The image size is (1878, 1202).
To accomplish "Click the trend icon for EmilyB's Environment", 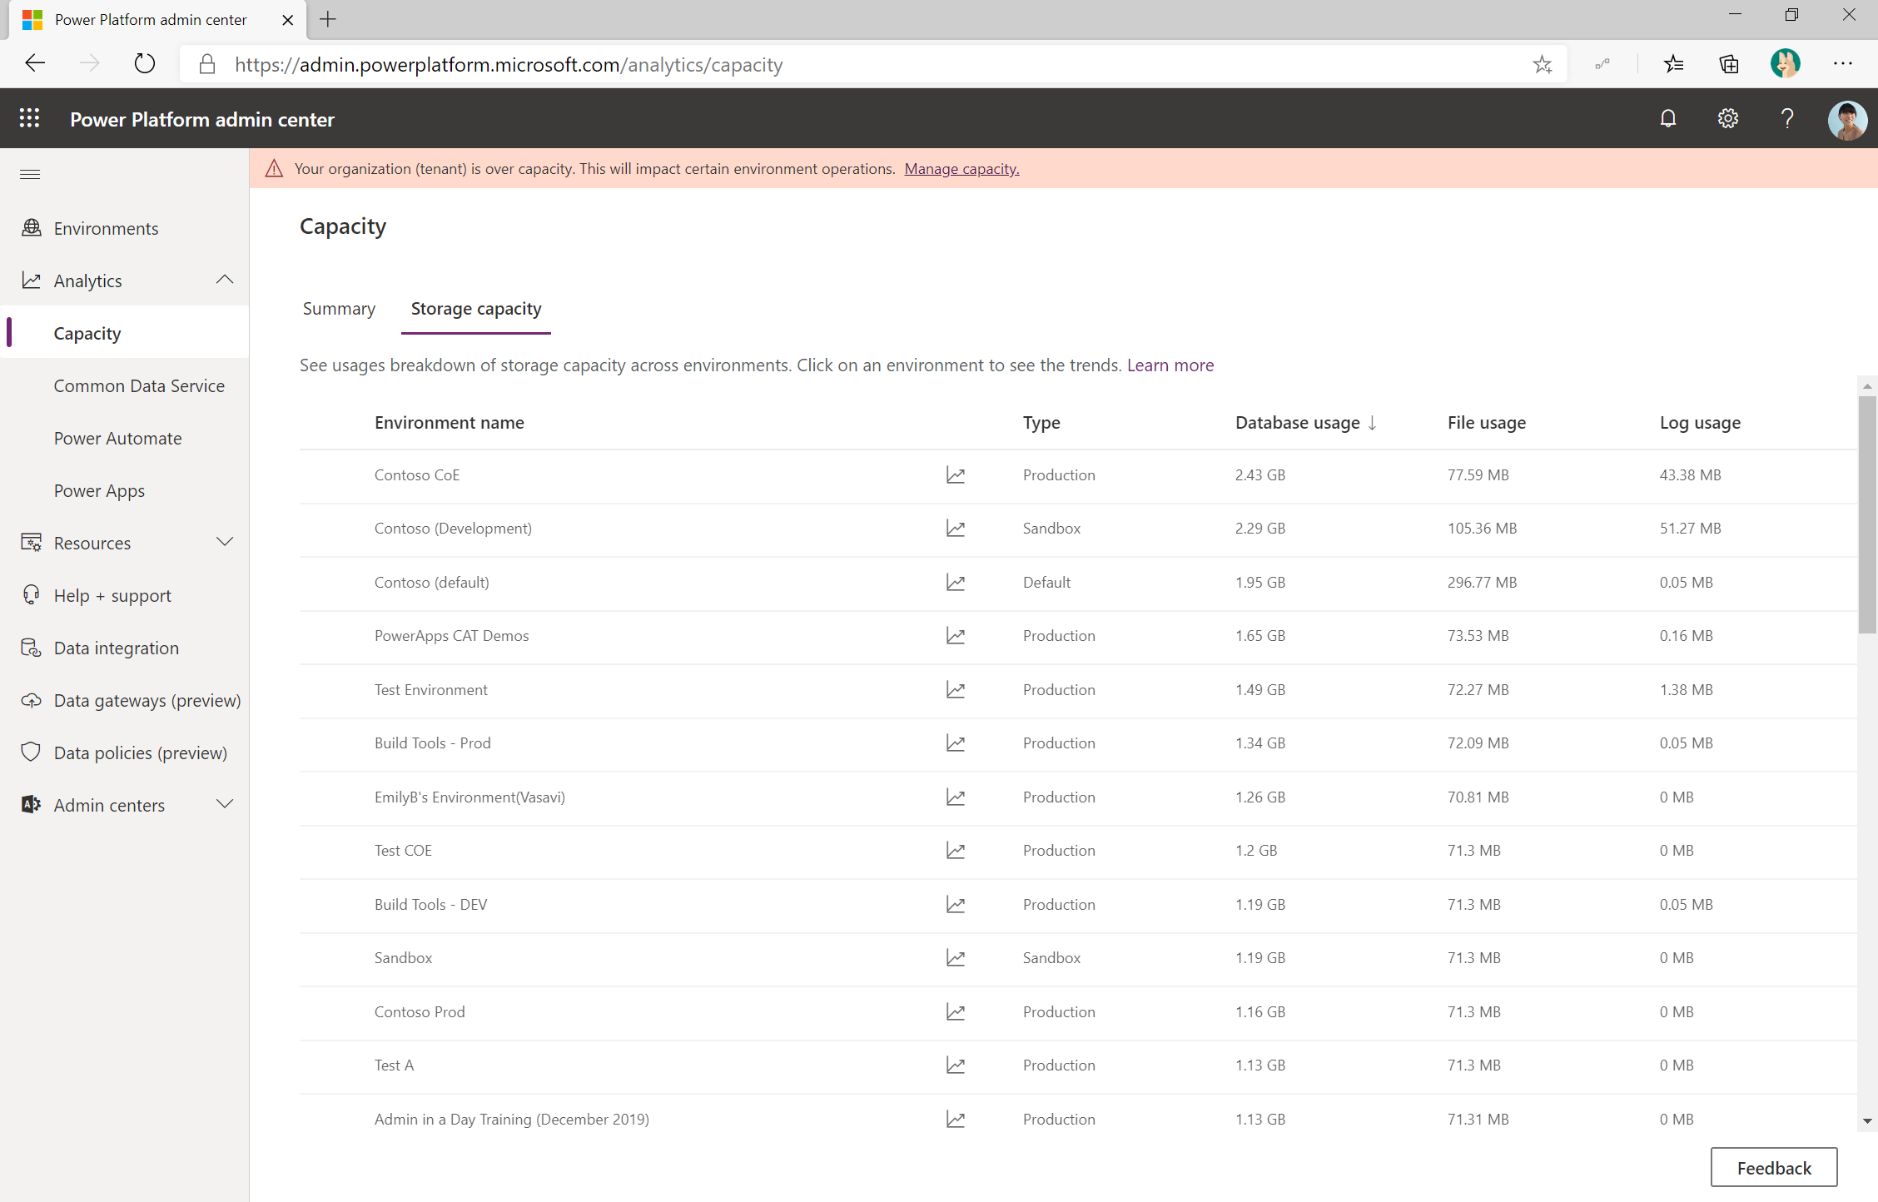I will [954, 797].
